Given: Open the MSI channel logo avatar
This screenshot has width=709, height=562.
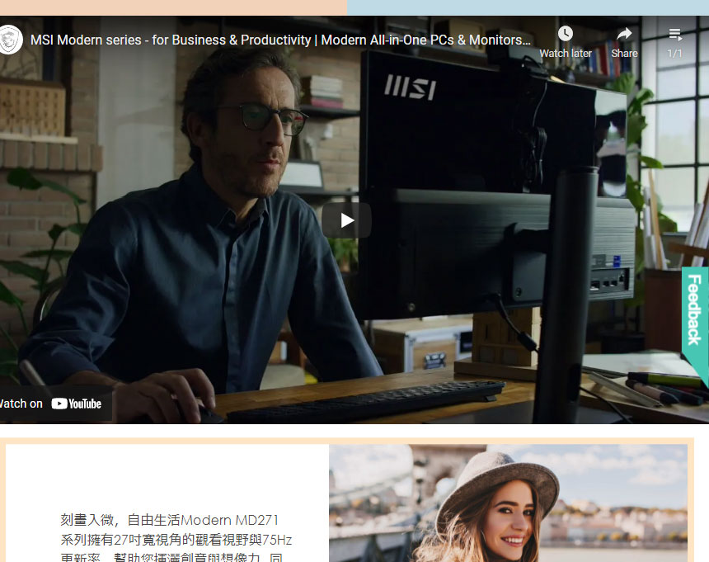Looking at the screenshot, I should coord(10,40).
